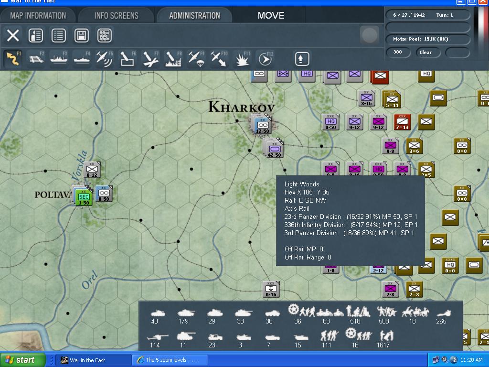Open the Windows start button
489x367 pixels.
point(22,360)
